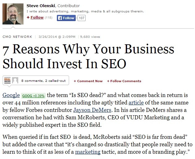Click the article headline about SEO

pos(88,57)
